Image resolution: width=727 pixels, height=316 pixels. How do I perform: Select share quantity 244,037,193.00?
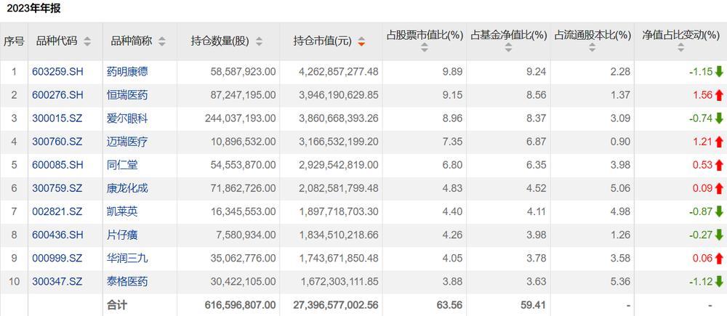coord(241,118)
